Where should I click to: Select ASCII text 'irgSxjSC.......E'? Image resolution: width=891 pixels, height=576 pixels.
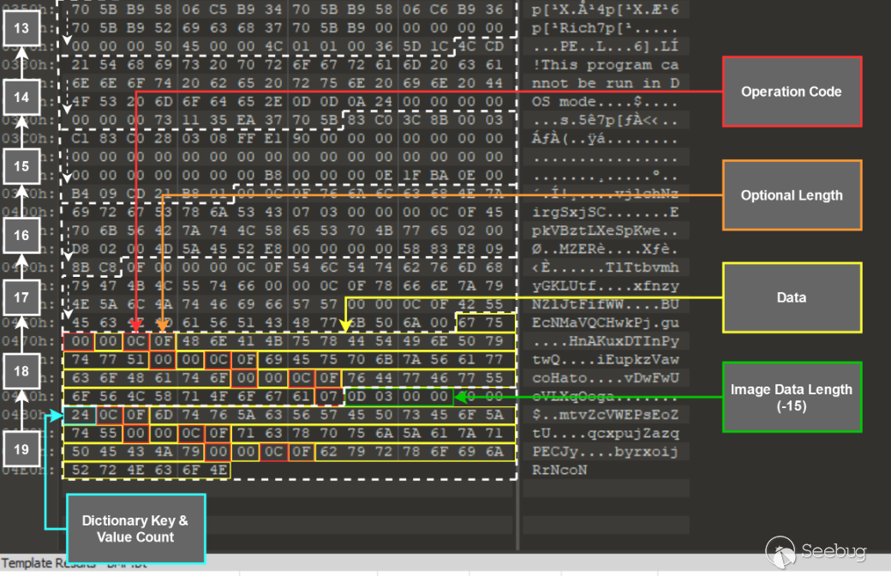605,212
